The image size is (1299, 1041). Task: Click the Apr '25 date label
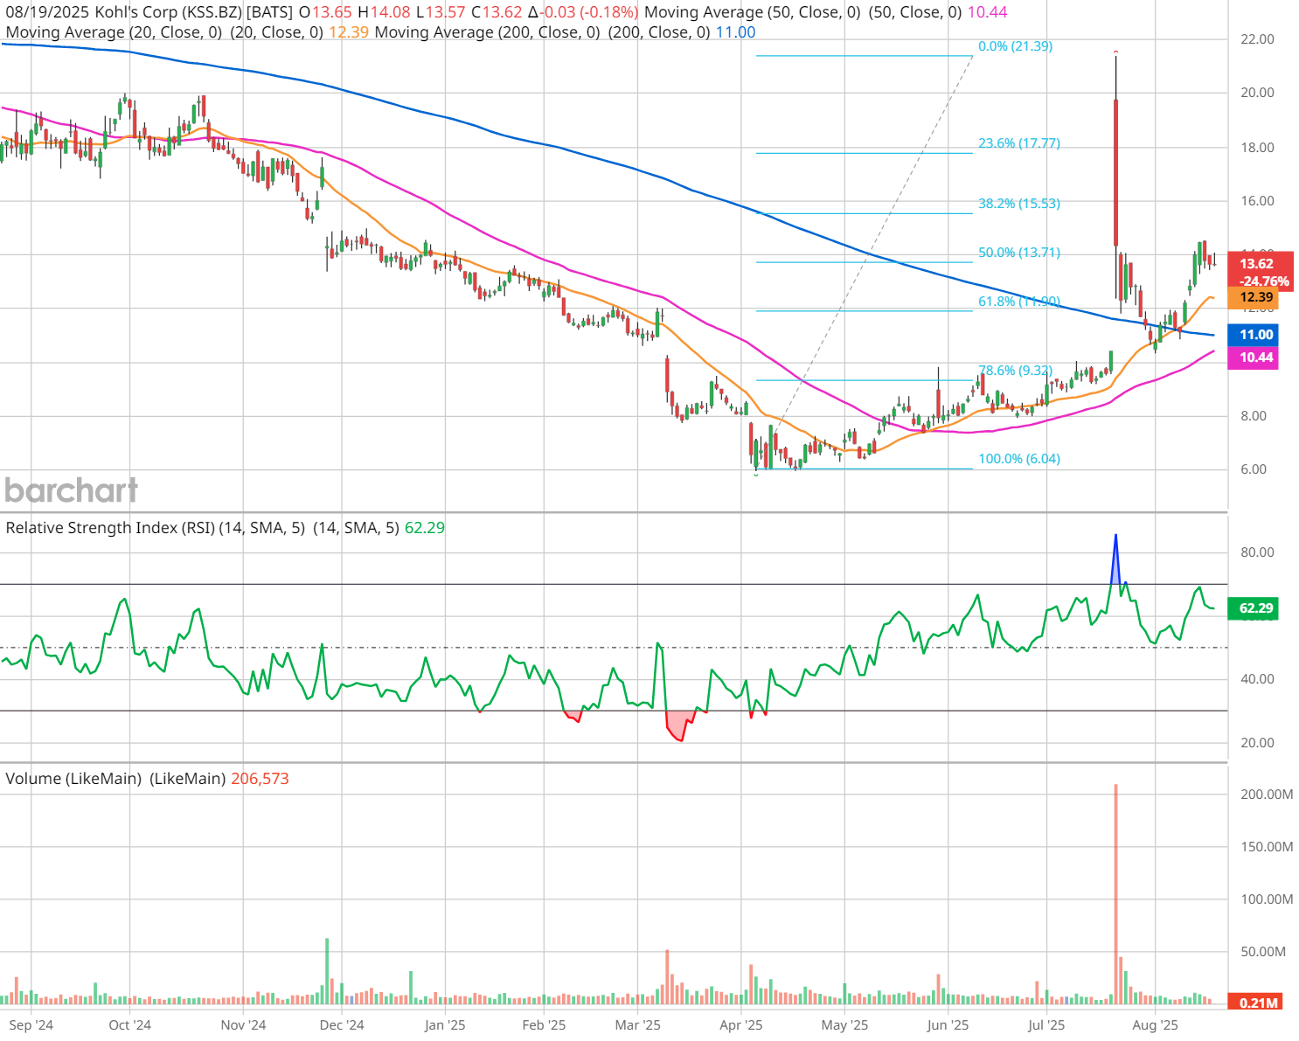tap(741, 1025)
